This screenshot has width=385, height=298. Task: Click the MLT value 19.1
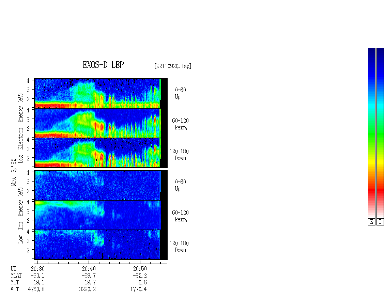point(39,283)
